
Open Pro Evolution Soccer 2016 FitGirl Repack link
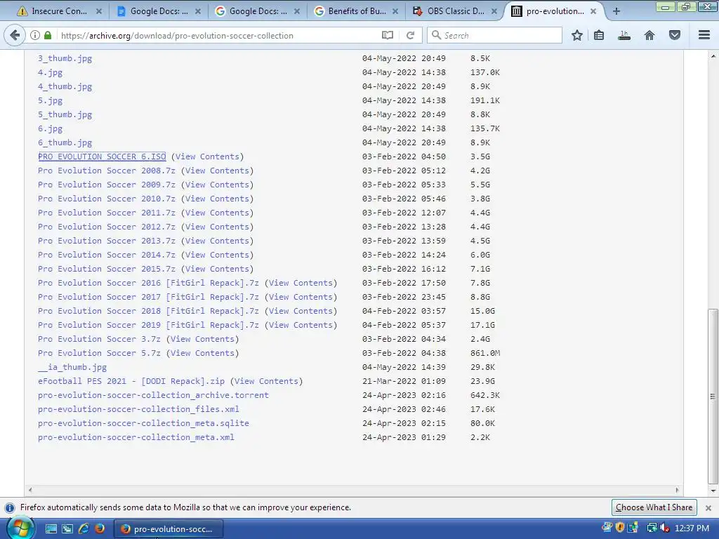point(148,283)
